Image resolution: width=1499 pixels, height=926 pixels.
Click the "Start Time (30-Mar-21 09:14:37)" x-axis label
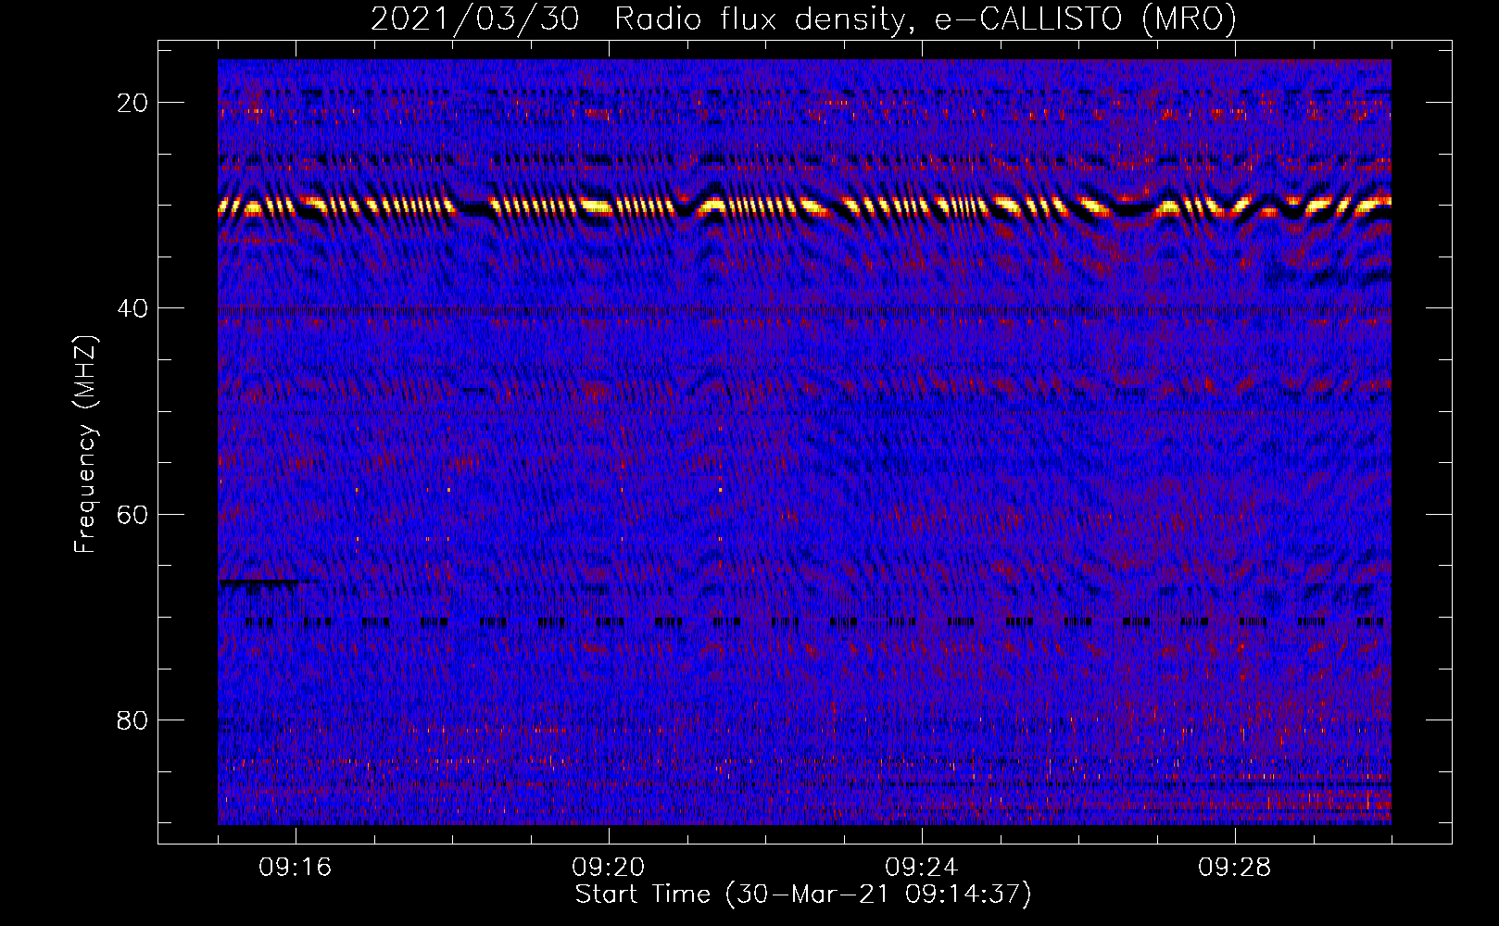[803, 895]
